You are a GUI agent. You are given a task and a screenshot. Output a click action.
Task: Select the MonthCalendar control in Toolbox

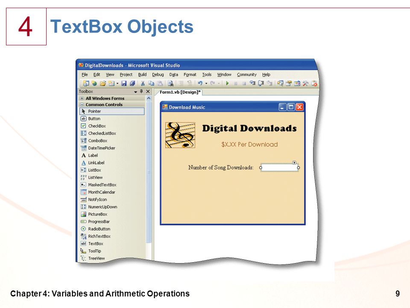112,192
